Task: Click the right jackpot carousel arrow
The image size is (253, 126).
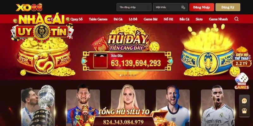Action: coord(170,61)
